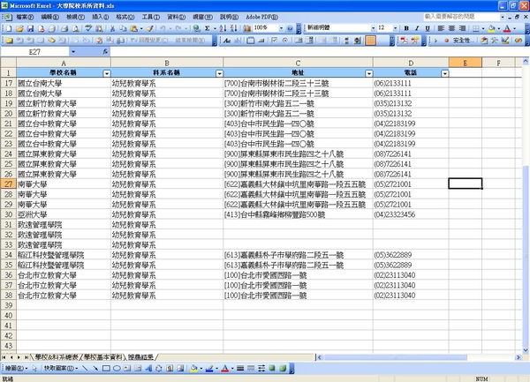530x382 pixels.
Task: Click the option button control in the Forms toolbar
Action: pyautogui.click(x=285, y=41)
